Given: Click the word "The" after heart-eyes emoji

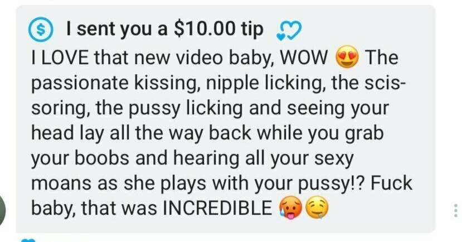Looking at the screenshot, I should pyautogui.click(x=382, y=57).
